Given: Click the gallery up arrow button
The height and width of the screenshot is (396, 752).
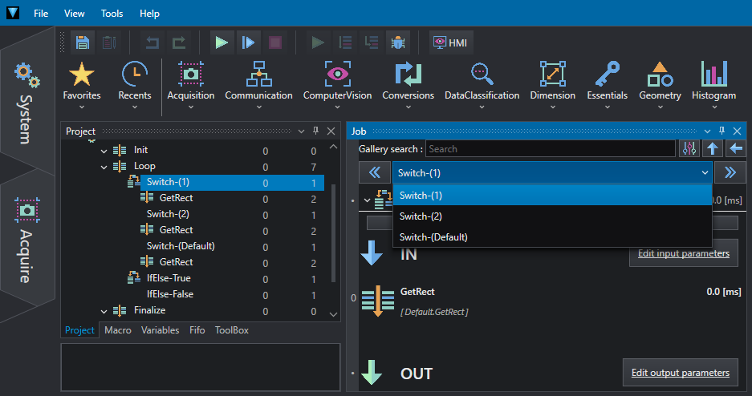Looking at the screenshot, I should pyautogui.click(x=713, y=149).
